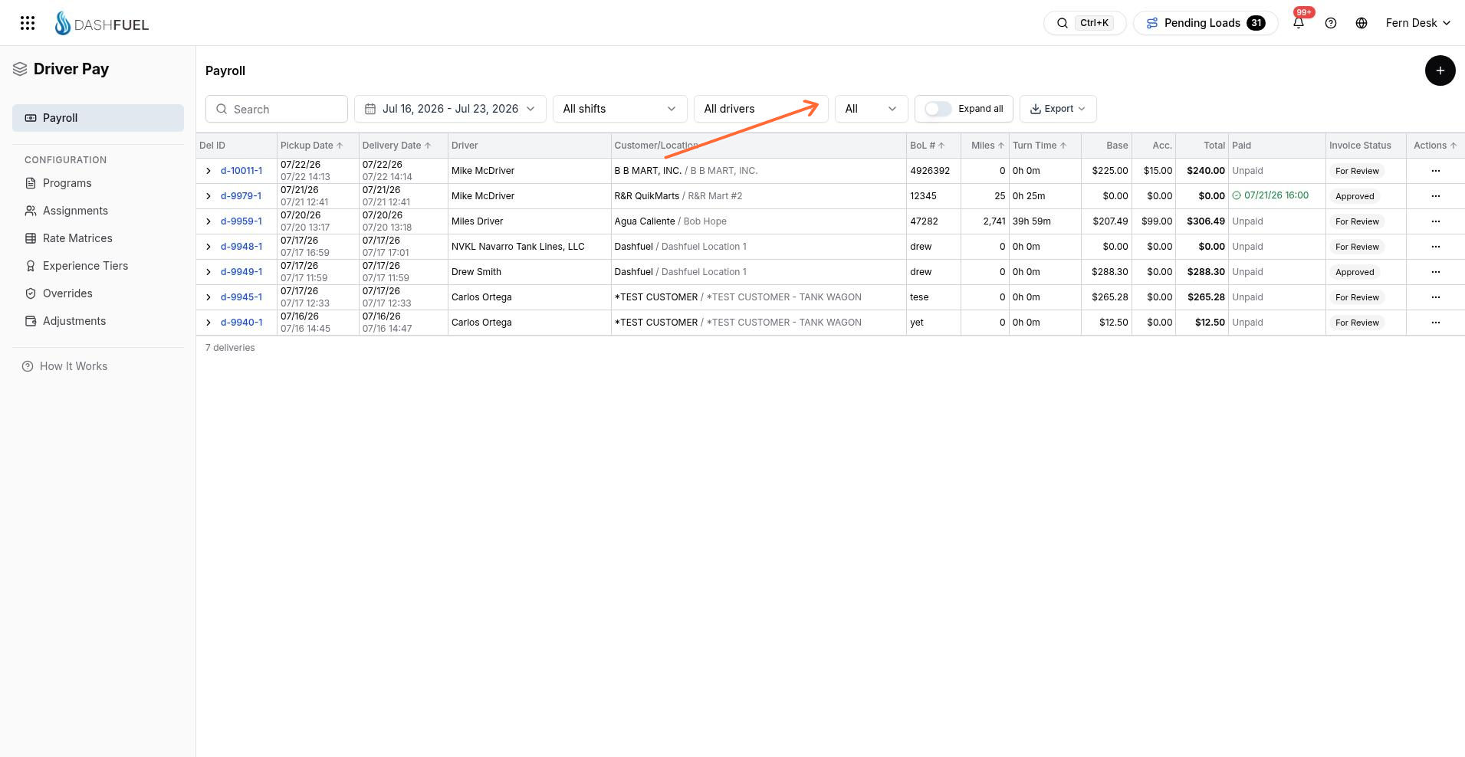Open actions menu for d-9948-1 row
Image resolution: width=1465 pixels, height=757 pixels.
1435,247
